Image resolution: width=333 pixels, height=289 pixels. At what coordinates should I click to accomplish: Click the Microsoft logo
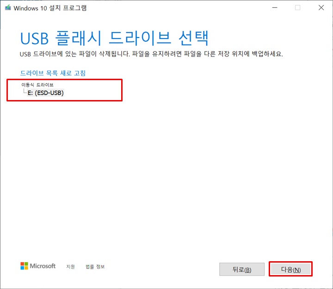click(38, 266)
